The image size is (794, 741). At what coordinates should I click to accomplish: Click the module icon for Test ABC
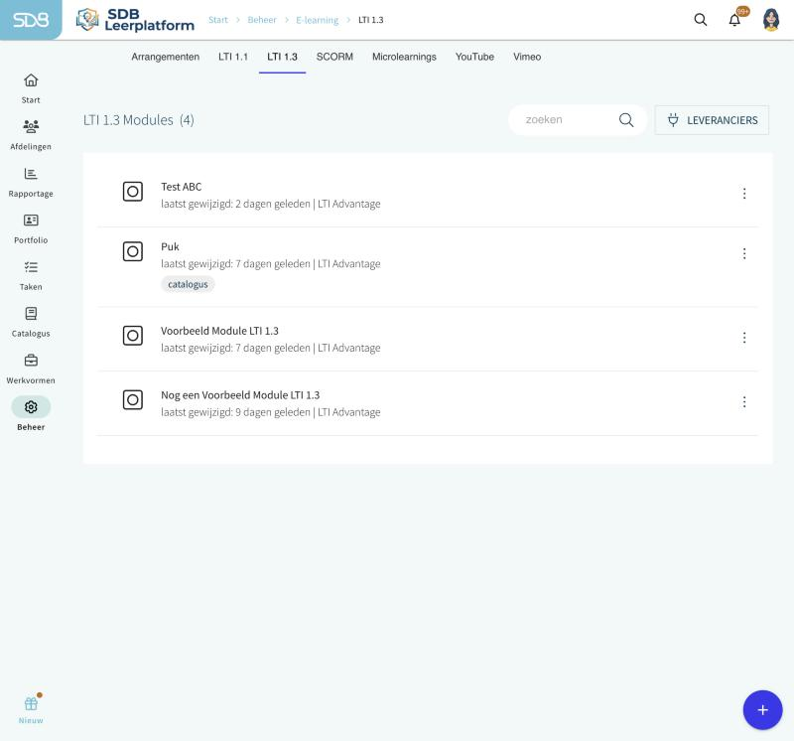(x=133, y=192)
